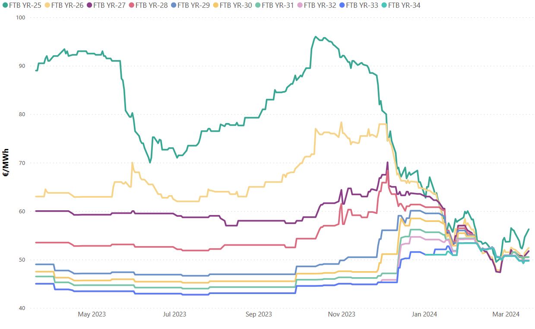Select the Mar 2024 axis label
The image size is (535, 329).
[506, 314]
